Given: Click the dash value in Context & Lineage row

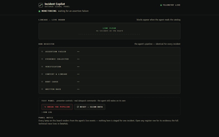Looking at the screenshot, I should tap(78, 74).
